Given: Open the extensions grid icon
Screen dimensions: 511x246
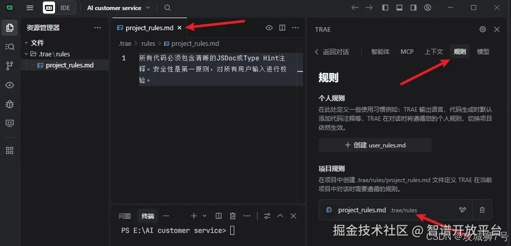Looking at the screenshot, I should coord(10,150).
